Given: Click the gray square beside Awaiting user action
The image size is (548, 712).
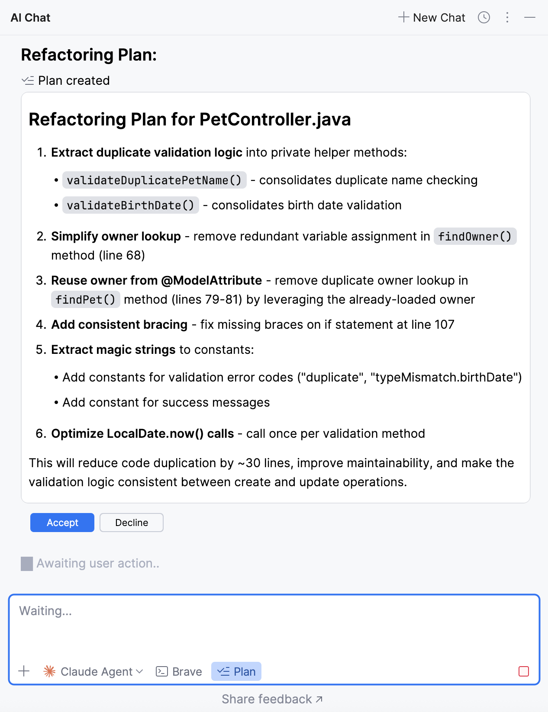Looking at the screenshot, I should [27, 564].
